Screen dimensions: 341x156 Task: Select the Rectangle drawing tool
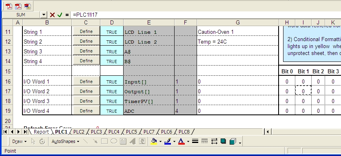coord(104,141)
